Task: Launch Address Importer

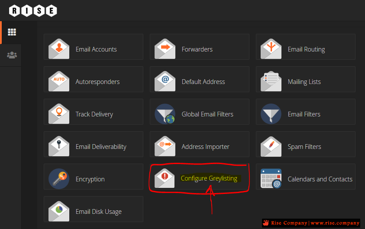Action: click(x=206, y=147)
